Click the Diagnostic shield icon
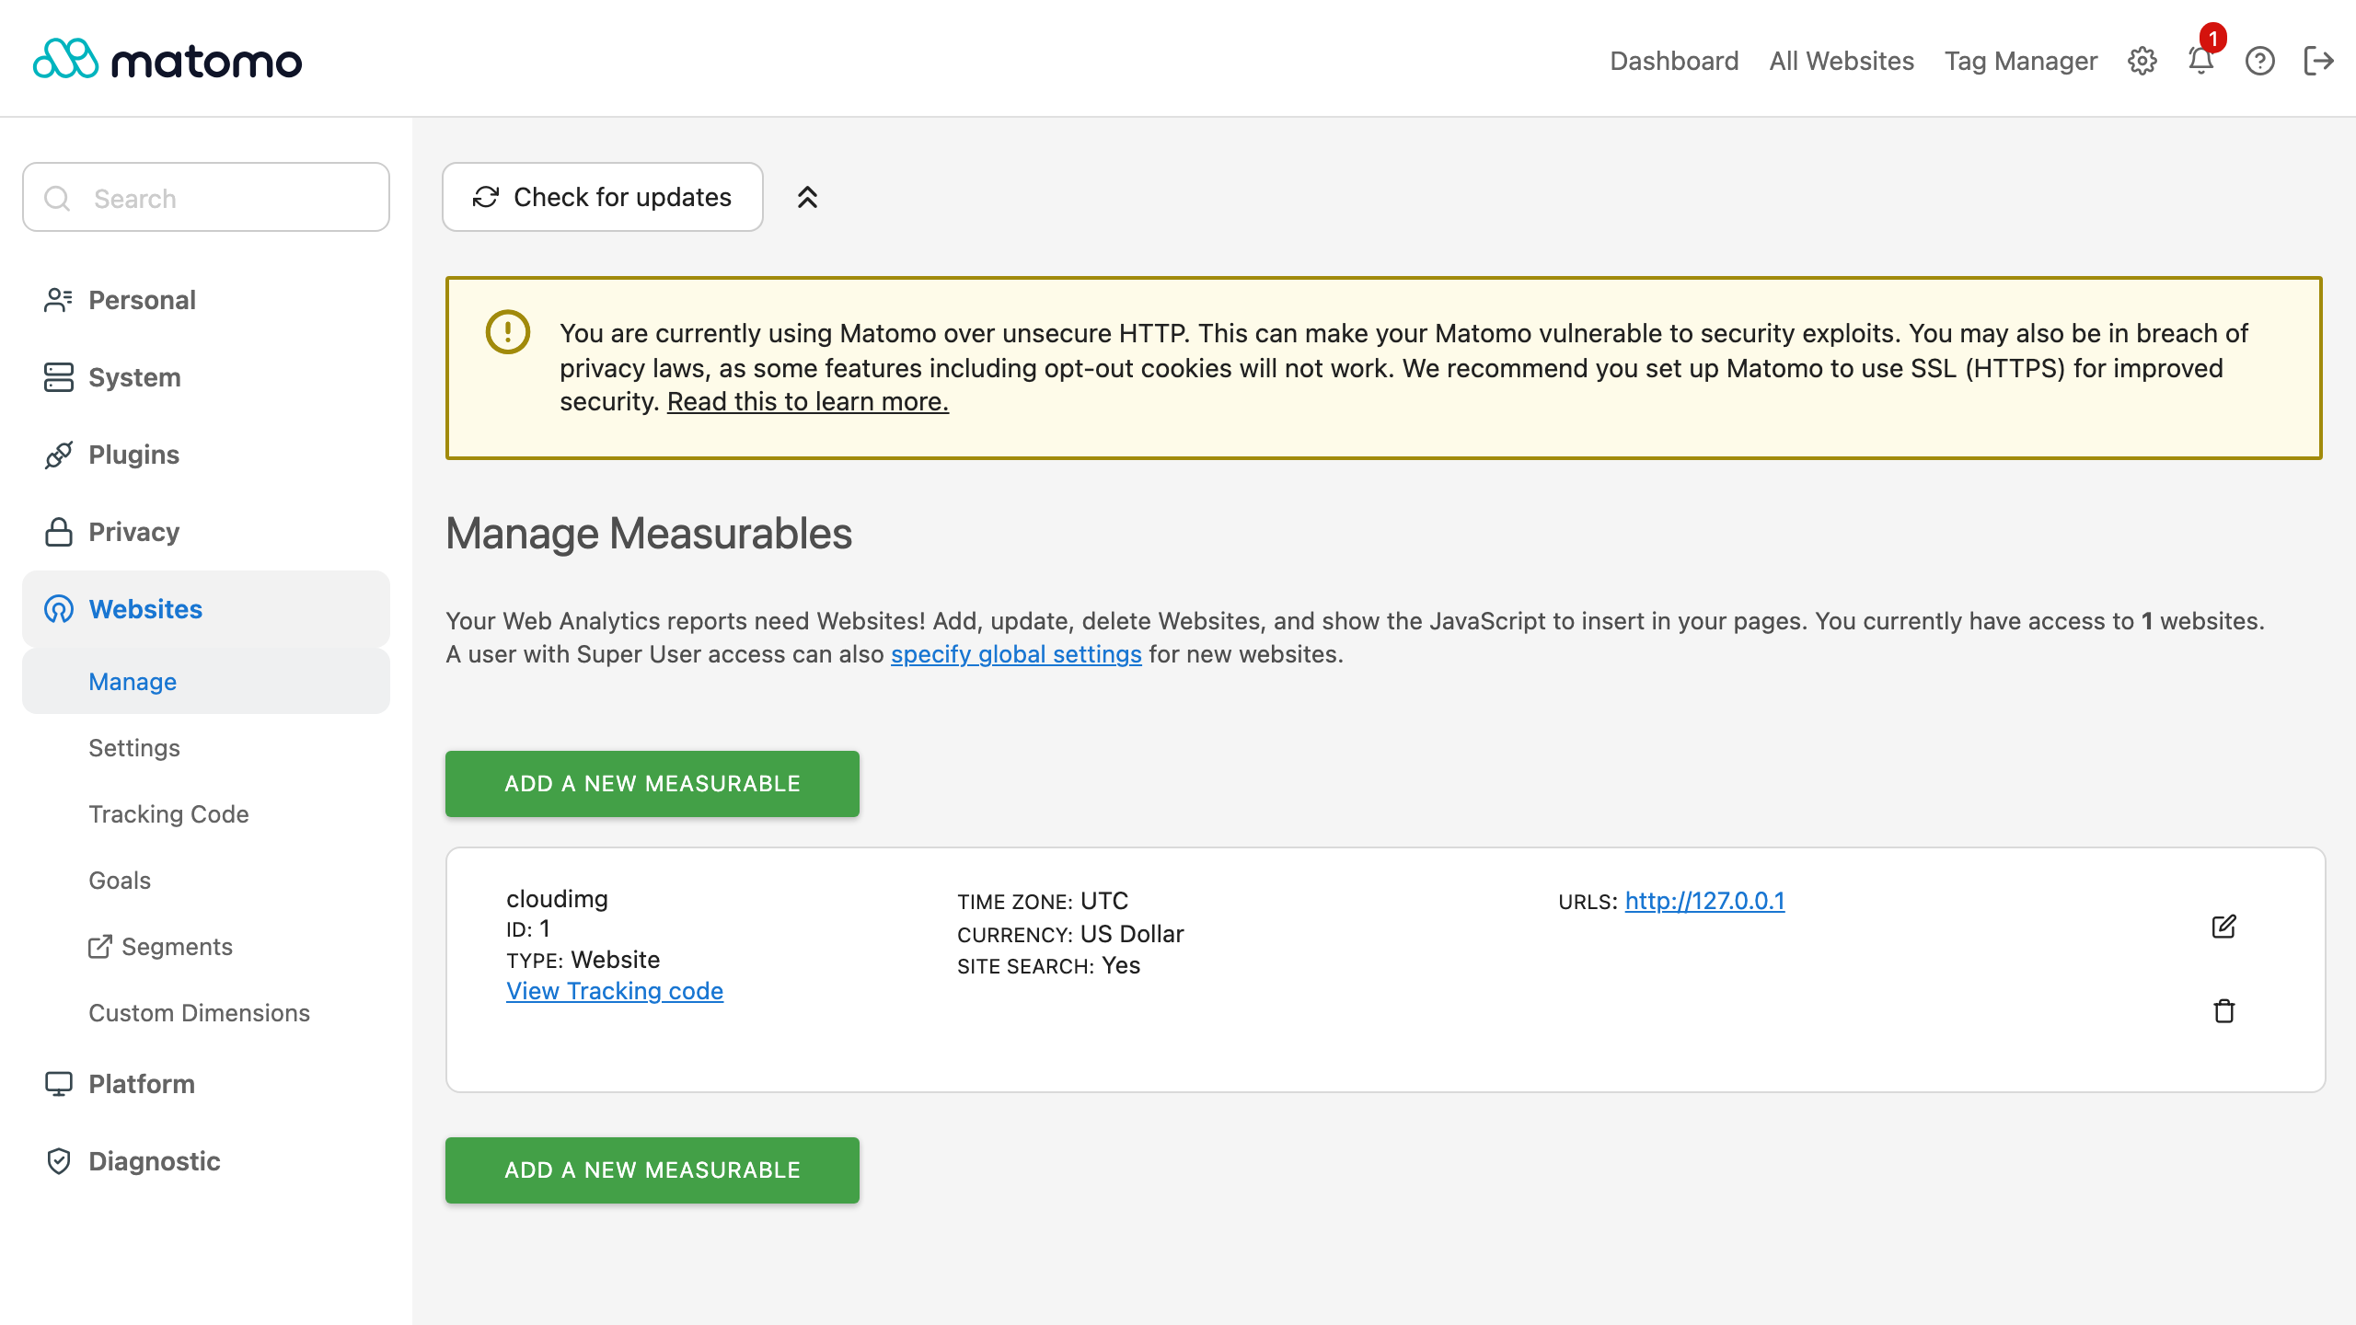The width and height of the screenshot is (2356, 1325). (58, 1161)
